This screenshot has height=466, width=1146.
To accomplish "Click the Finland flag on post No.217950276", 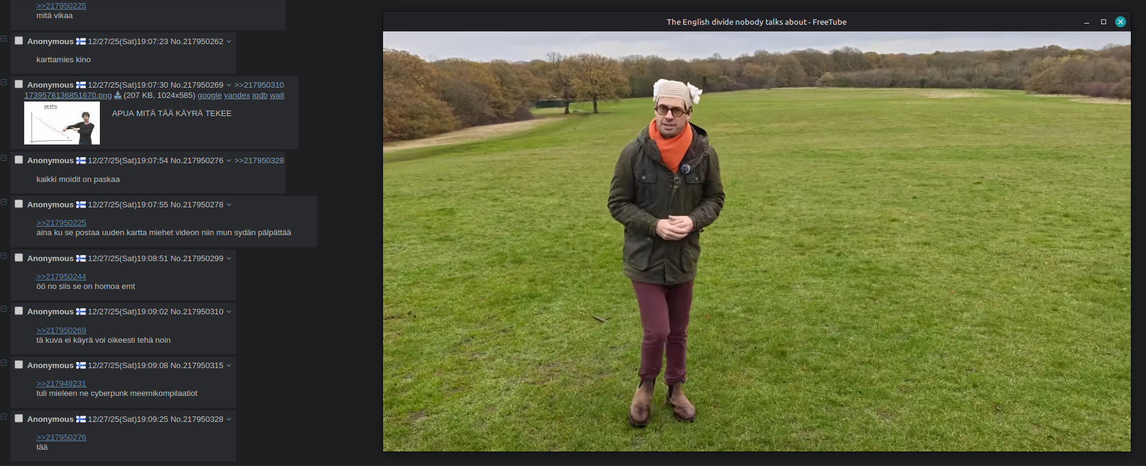I will coord(80,160).
